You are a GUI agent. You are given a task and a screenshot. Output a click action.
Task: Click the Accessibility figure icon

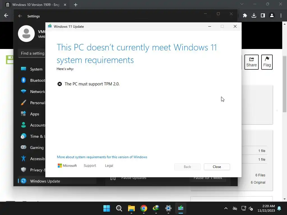pyautogui.click(x=24, y=158)
